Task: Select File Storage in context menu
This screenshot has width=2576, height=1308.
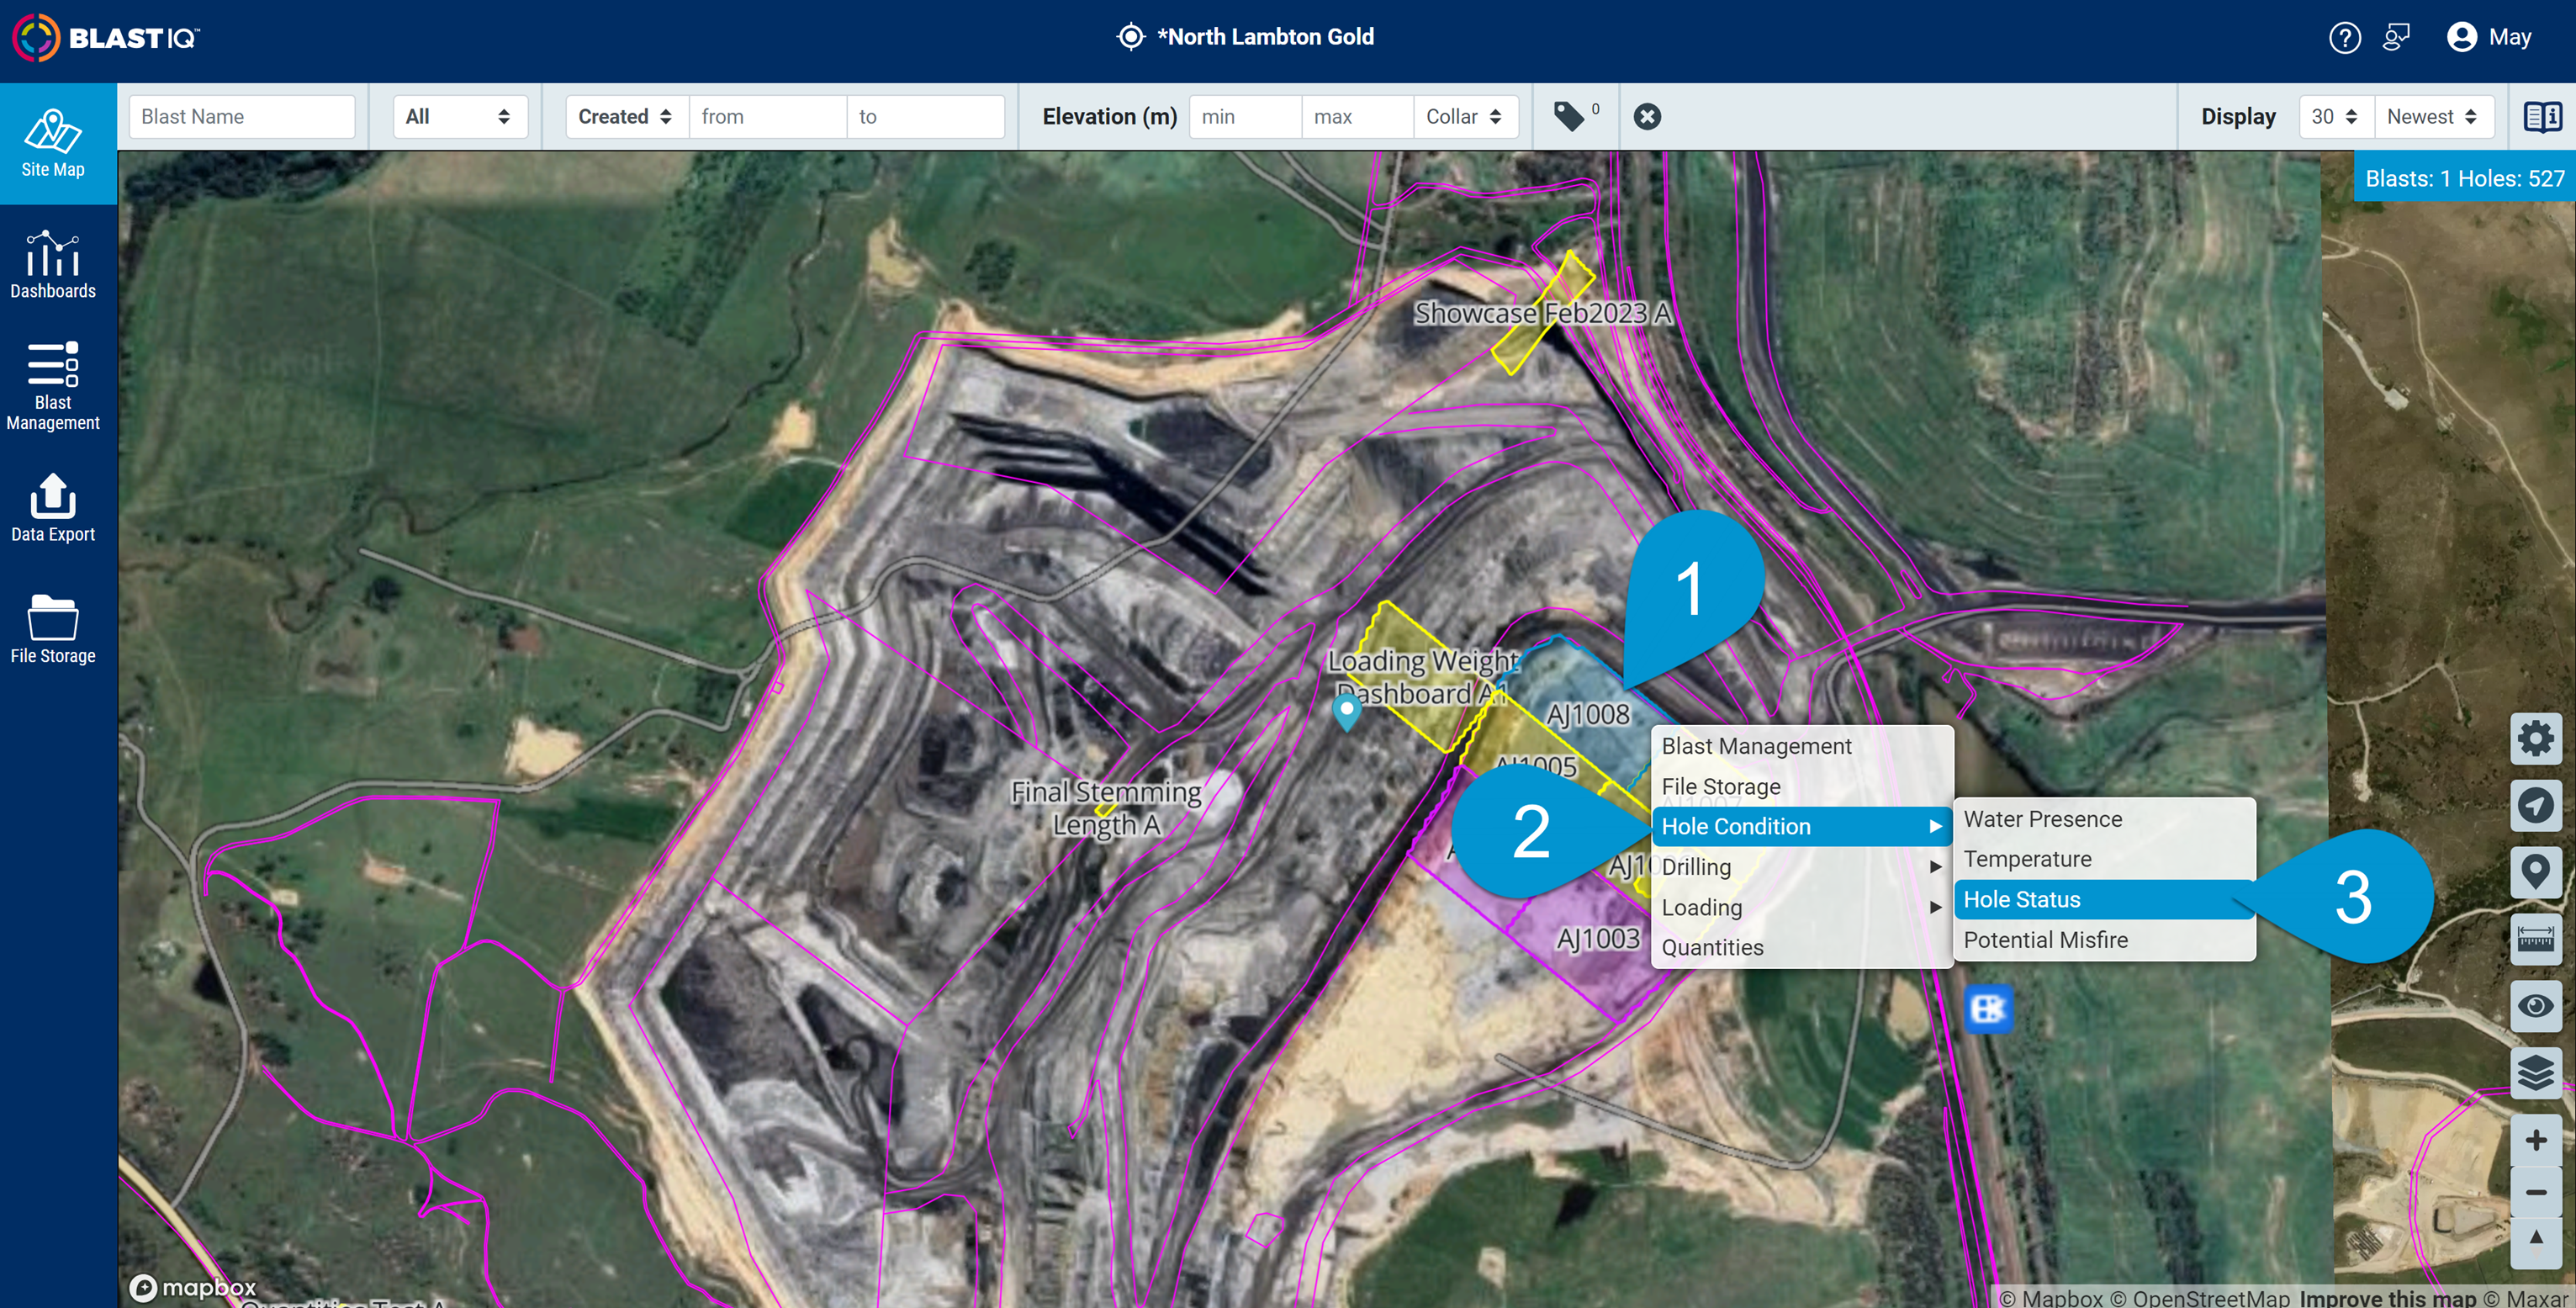Action: pos(1801,787)
